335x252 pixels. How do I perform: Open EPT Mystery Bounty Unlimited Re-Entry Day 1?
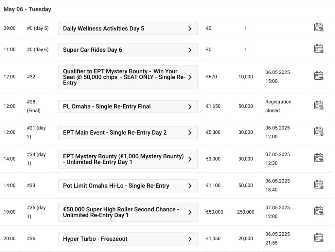(x=128, y=159)
